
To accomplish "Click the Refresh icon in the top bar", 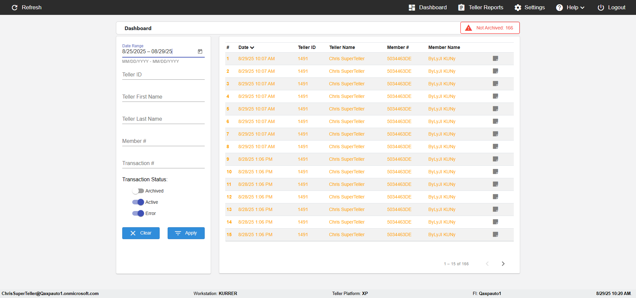I will (x=15, y=8).
